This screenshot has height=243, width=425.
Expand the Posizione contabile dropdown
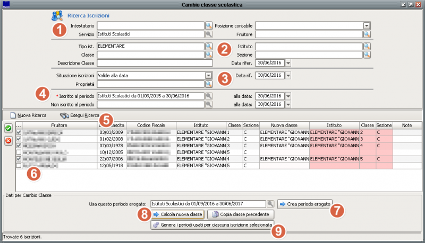[367, 25]
